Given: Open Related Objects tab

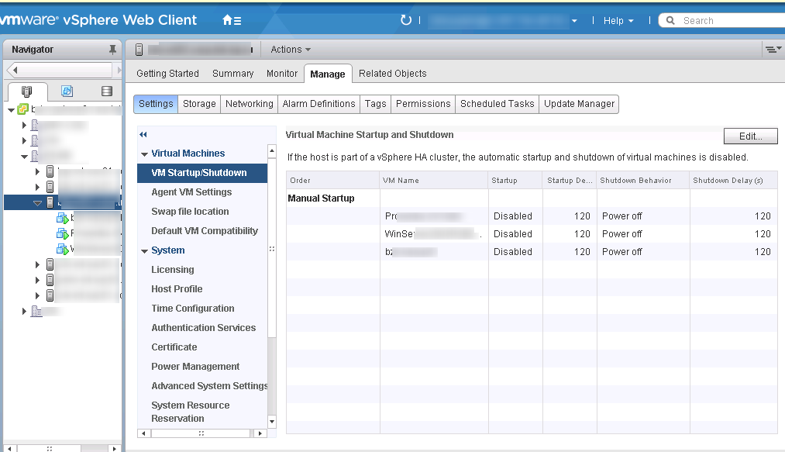Looking at the screenshot, I should [x=392, y=73].
